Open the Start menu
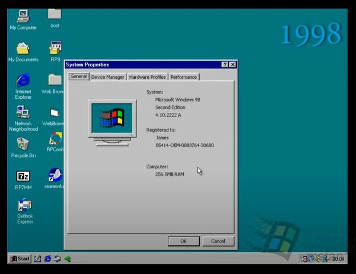 tap(19, 259)
